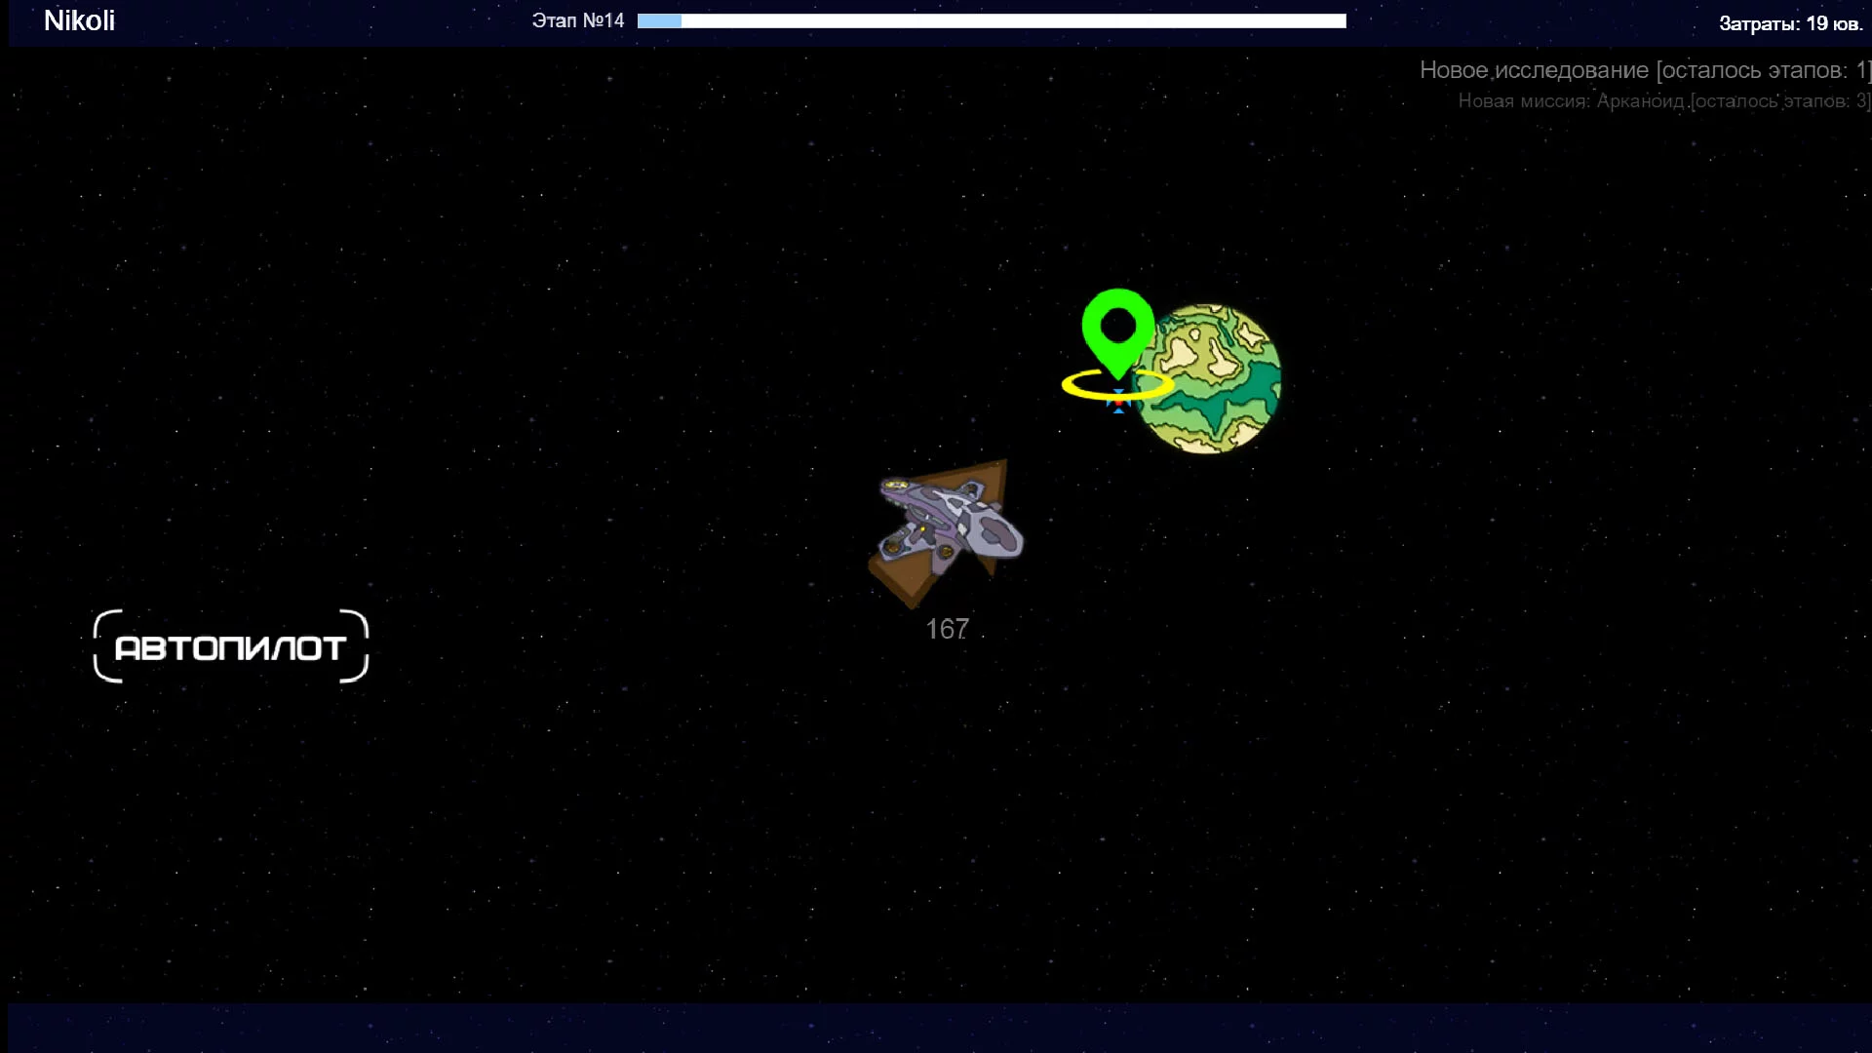Open the Новая миссия: Арканоид notification

click(1664, 101)
